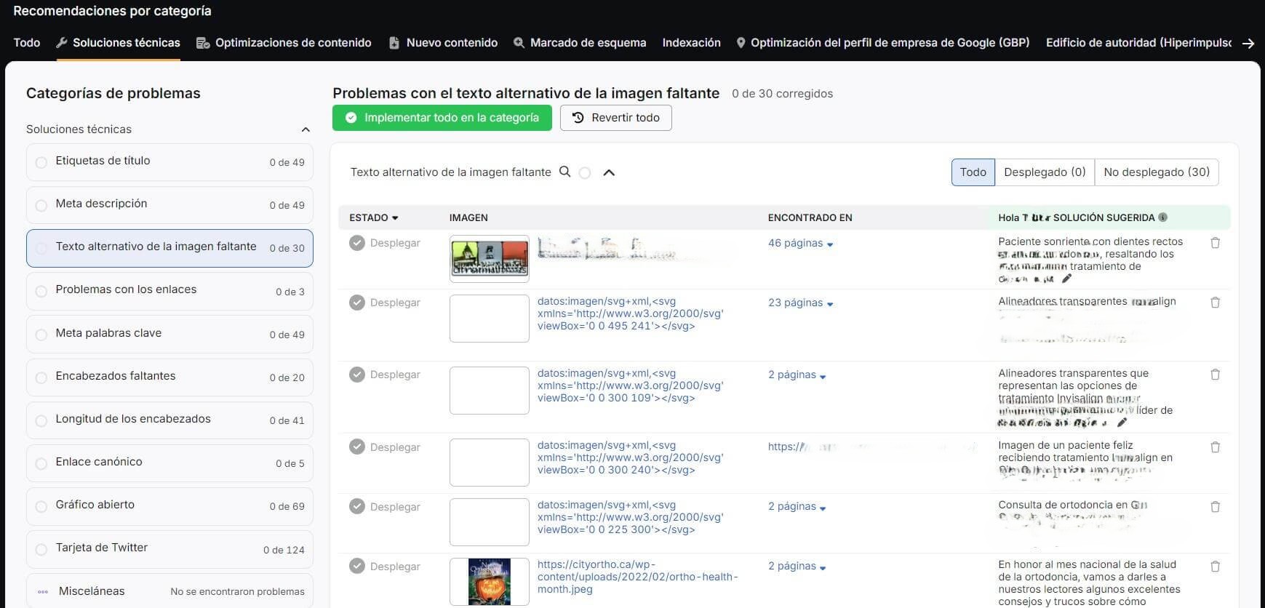Click the search magnifier icon beside category title
1265x608 pixels.
click(564, 172)
